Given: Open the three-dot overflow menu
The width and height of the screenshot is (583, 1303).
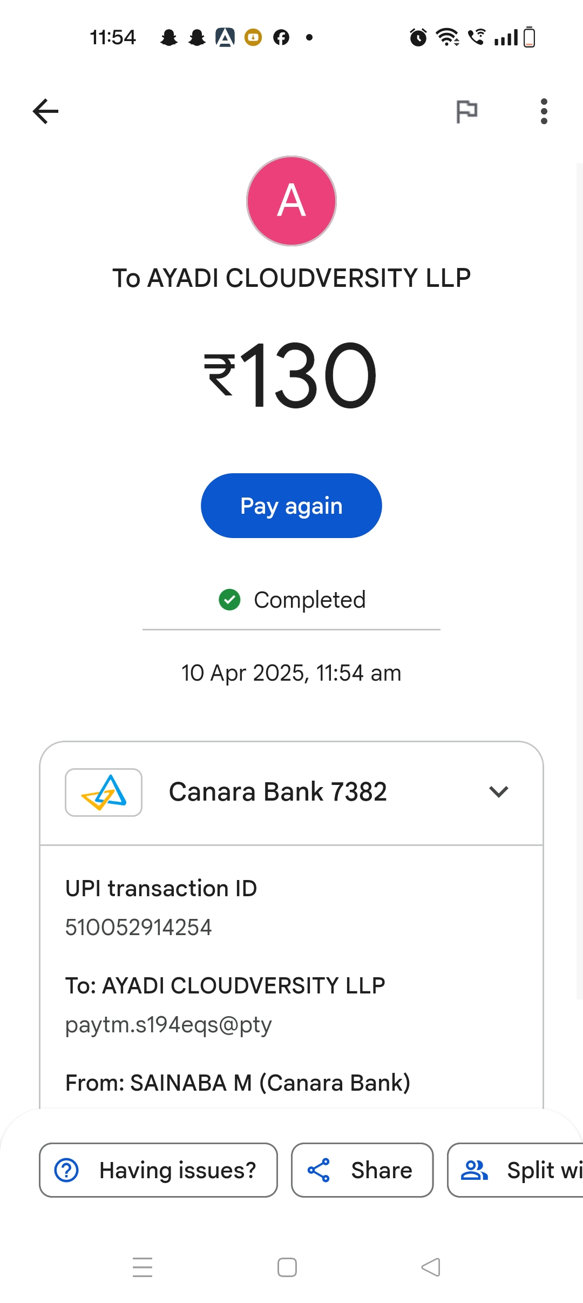Looking at the screenshot, I should (x=544, y=111).
